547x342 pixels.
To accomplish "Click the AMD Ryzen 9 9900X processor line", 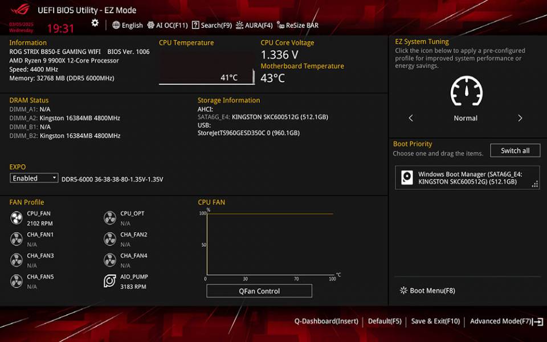I will (64, 60).
